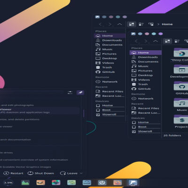The height and width of the screenshot is (188, 188).
Task: Select Desktop in rear window Places panel
Action: click(x=110, y=58)
